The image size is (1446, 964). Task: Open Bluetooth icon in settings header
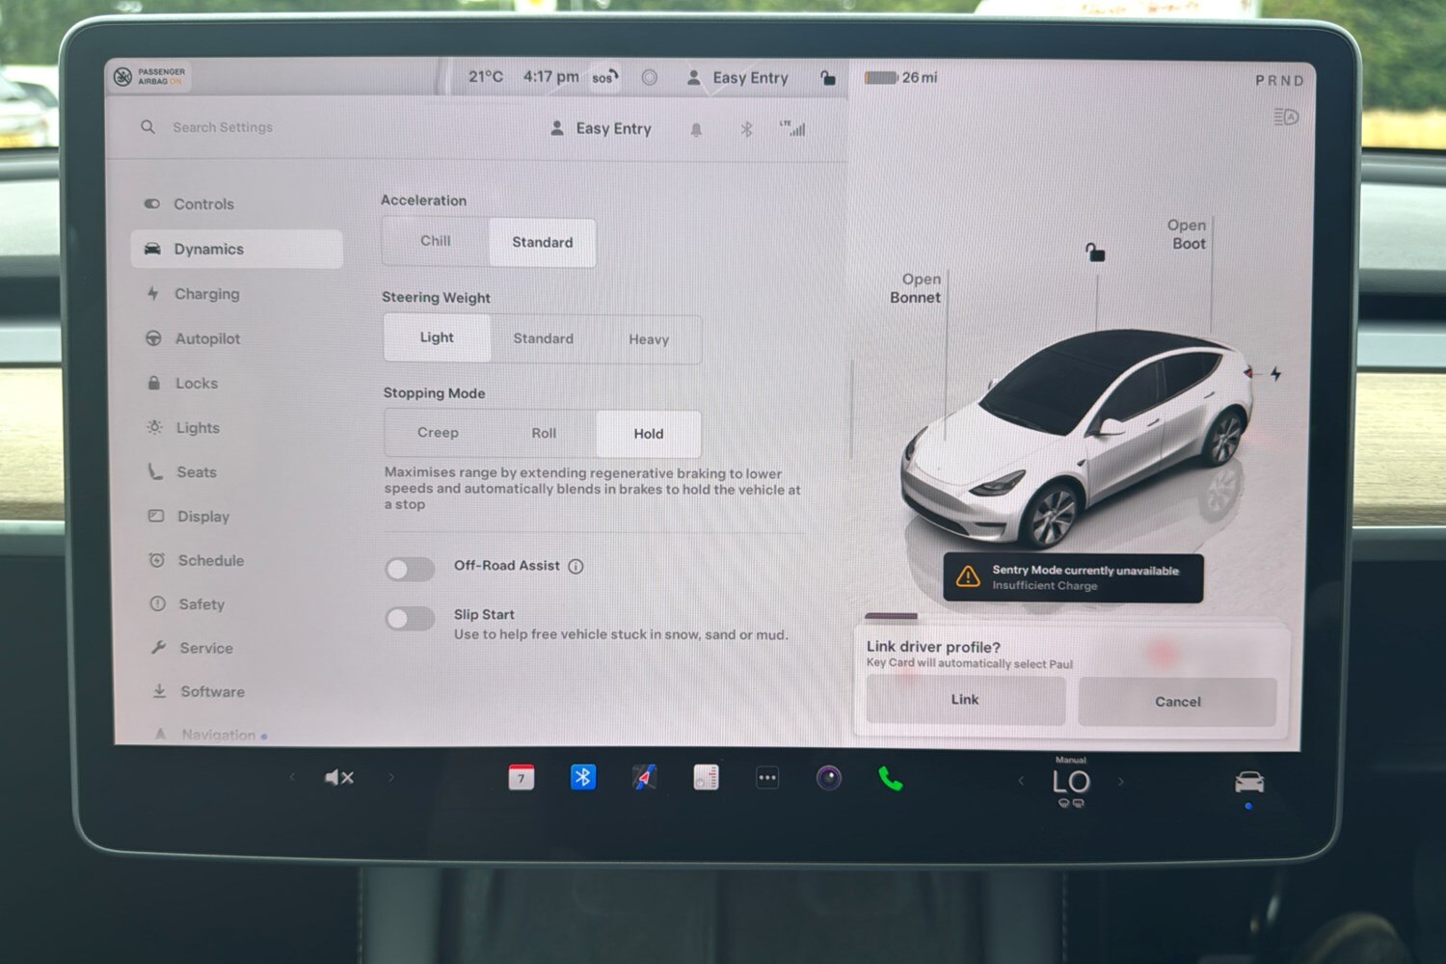coord(746,129)
